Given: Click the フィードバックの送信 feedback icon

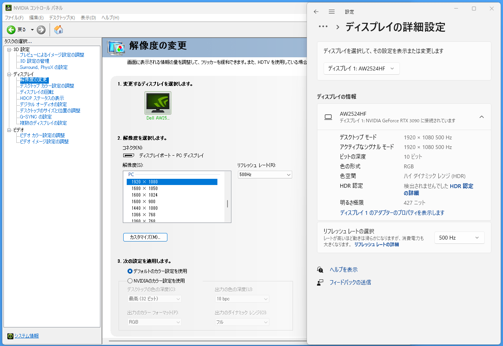Looking at the screenshot, I should point(320,283).
